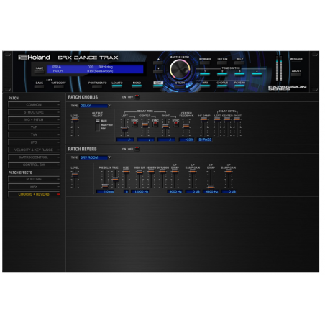Expand the LFO section
The height and width of the screenshot is (325, 325).
(34, 142)
